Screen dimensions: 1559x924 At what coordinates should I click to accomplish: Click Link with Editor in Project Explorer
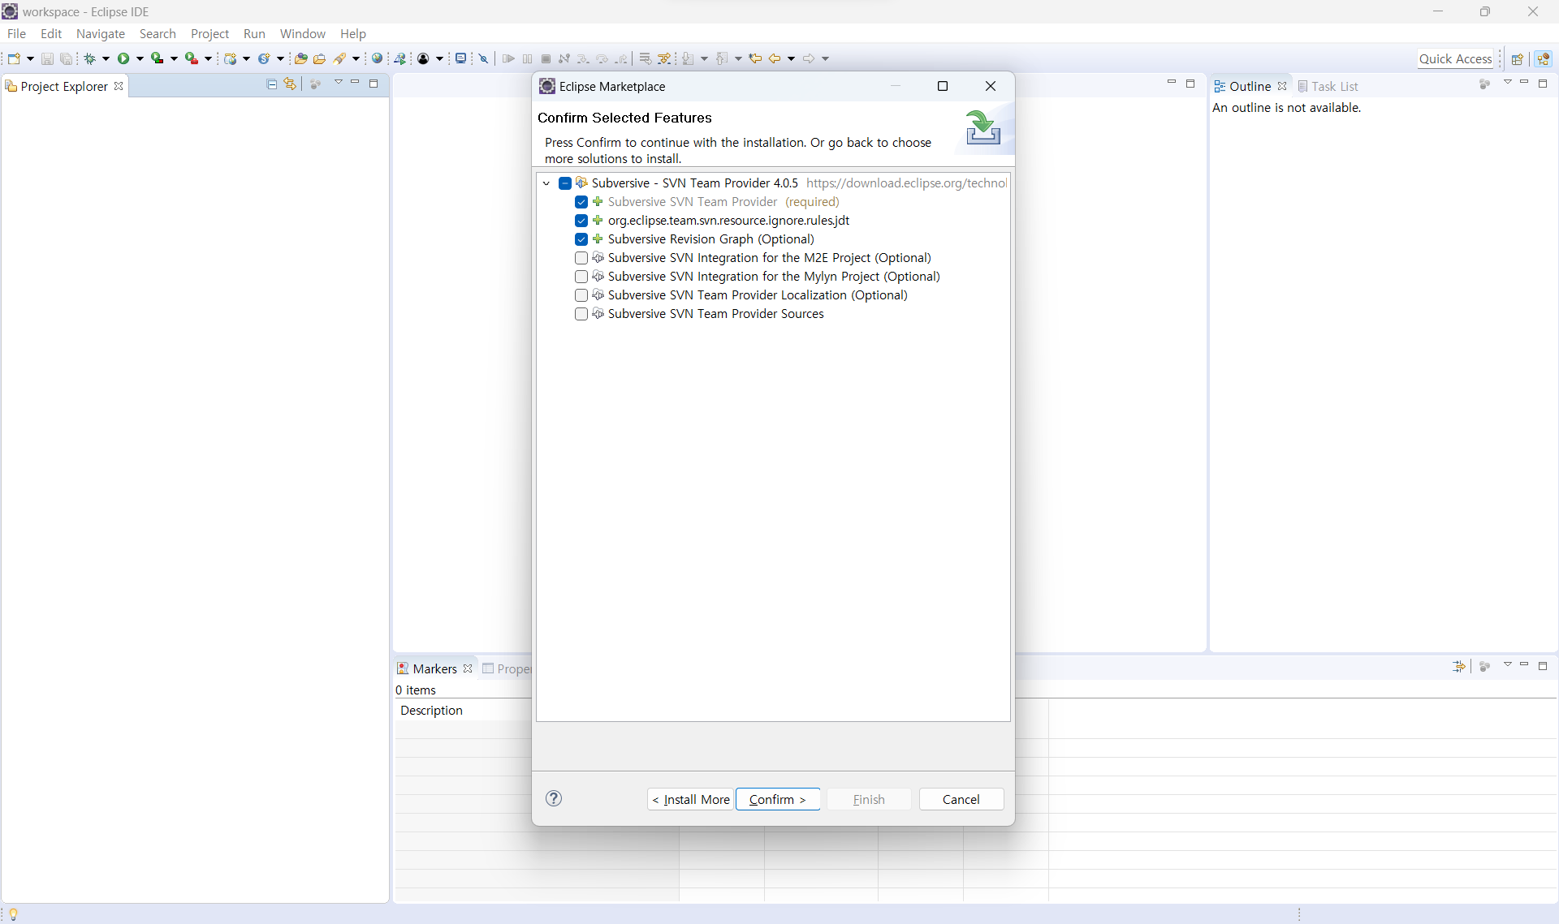pyautogui.click(x=290, y=84)
